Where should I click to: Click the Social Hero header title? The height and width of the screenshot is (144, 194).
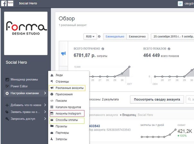(x=28, y=3)
